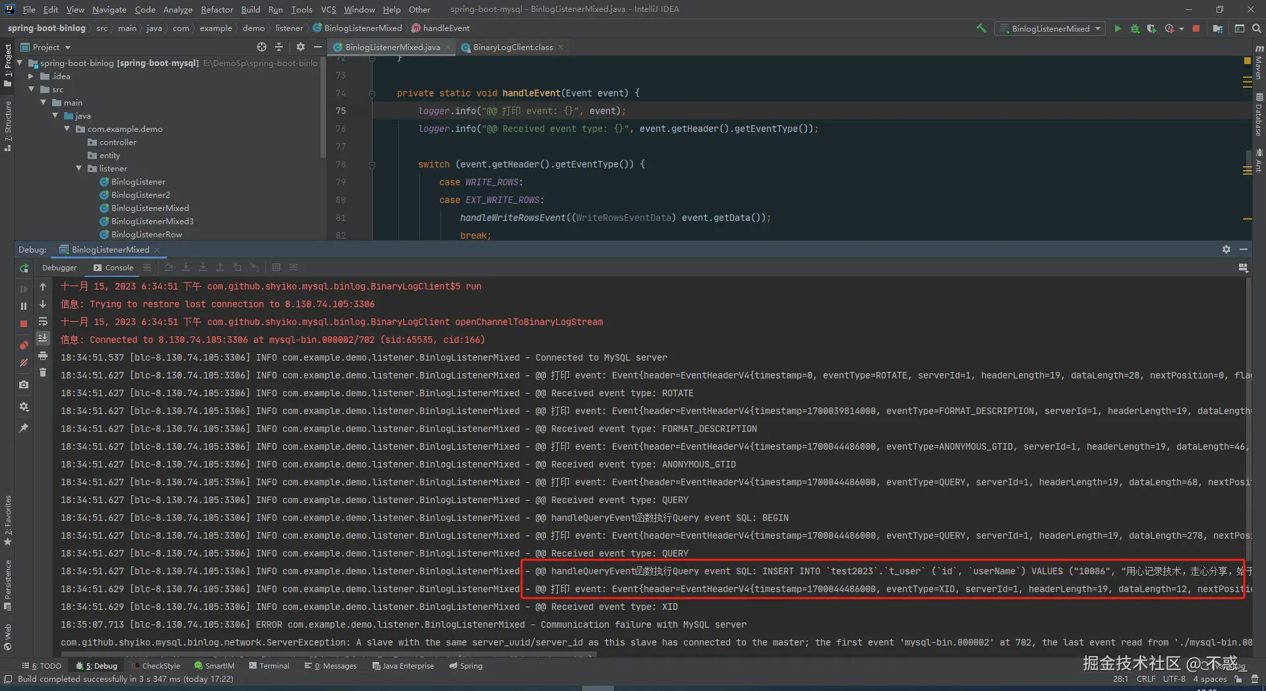Toggle scroll to end in the console
Image resolution: width=1266 pixels, height=691 pixels.
pos(43,338)
